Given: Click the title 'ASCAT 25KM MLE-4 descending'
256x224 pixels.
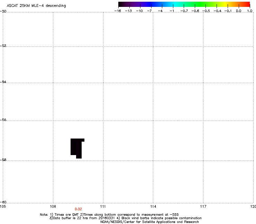Looking at the screenshot, I should (x=36, y=6).
